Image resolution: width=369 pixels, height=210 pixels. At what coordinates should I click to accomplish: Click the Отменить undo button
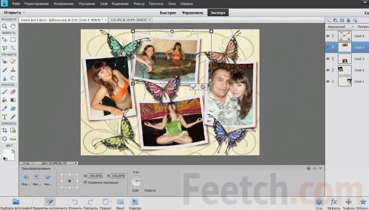pyautogui.click(x=75, y=204)
